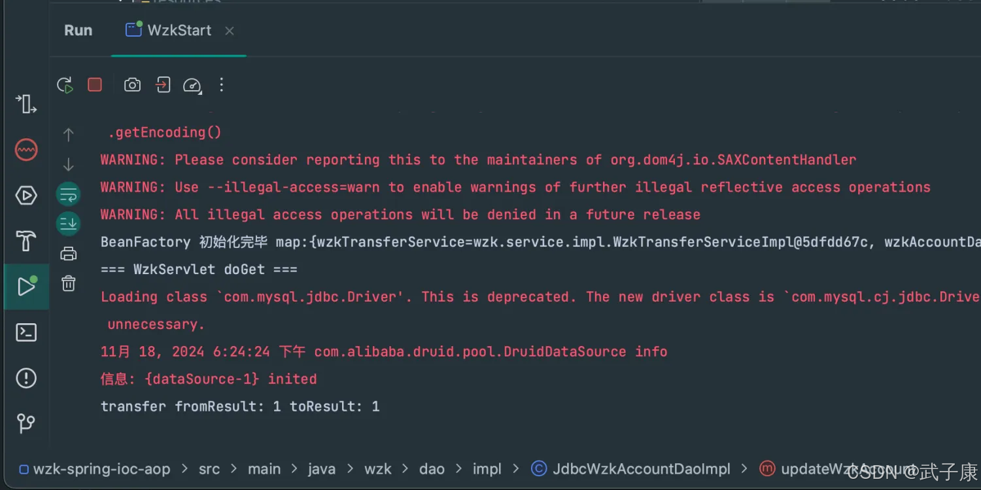The image size is (981, 490).
Task: Print the console output
Action: pos(68,254)
